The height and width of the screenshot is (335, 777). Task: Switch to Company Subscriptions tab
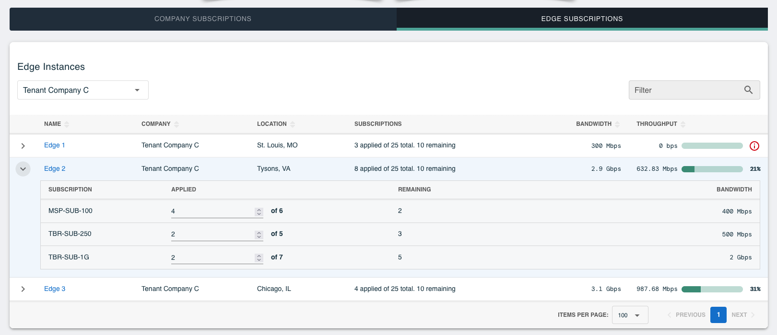pos(203,19)
